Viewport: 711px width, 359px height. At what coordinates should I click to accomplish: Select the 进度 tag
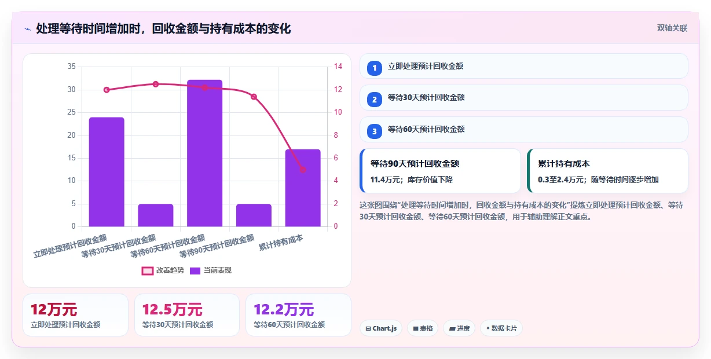click(x=459, y=328)
